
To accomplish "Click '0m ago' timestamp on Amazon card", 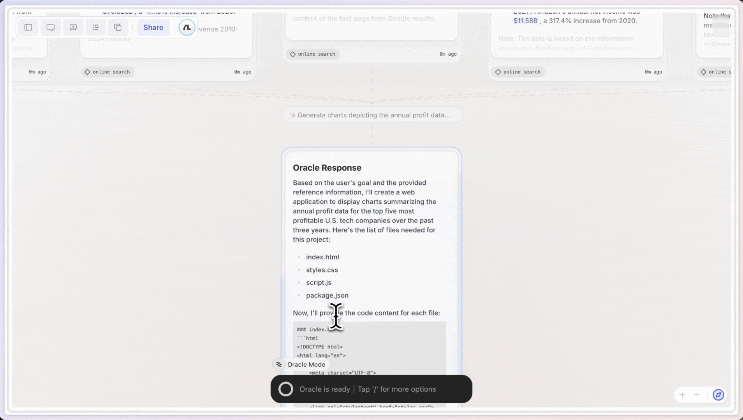I will coord(653,72).
